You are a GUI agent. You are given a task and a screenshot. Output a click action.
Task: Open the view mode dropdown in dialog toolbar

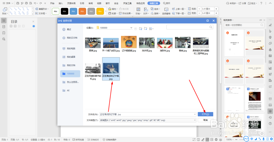151,29
